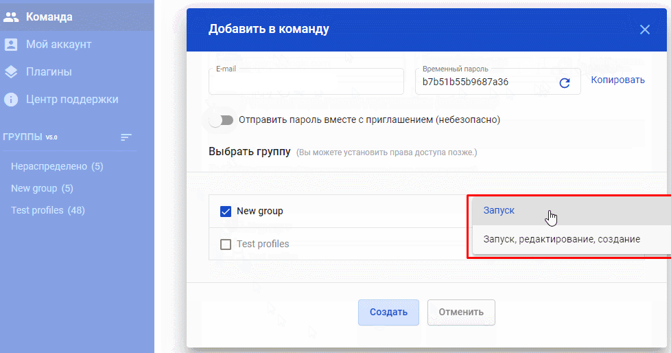Image resolution: width=671 pixels, height=353 pixels.
Task: Click the Копировать link
Action: [x=617, y=80]
